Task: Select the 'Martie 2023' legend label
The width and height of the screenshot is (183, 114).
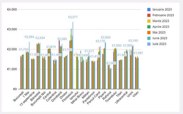Action: (161, 21)
